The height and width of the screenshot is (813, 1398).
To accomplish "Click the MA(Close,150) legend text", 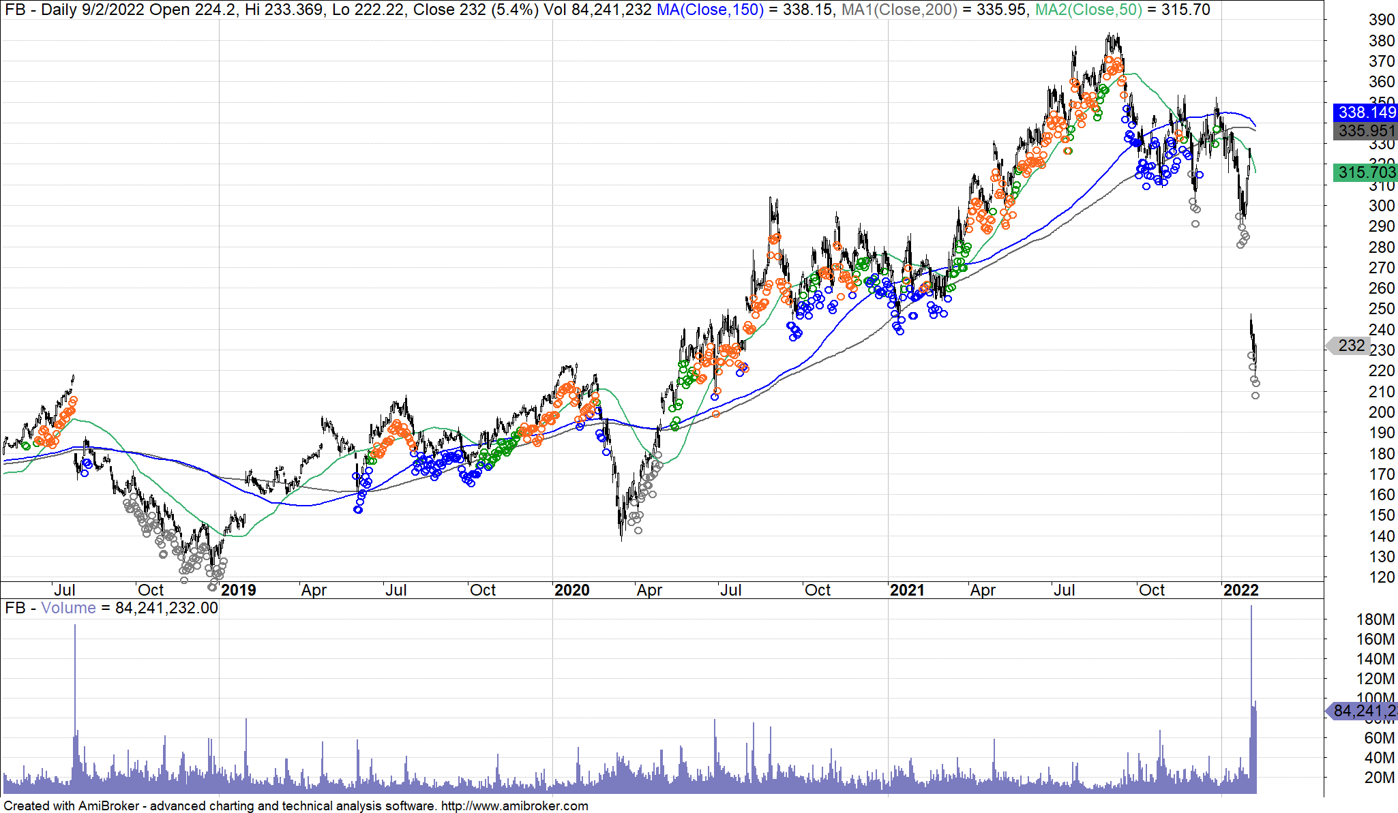I will [x=710, y=10].
